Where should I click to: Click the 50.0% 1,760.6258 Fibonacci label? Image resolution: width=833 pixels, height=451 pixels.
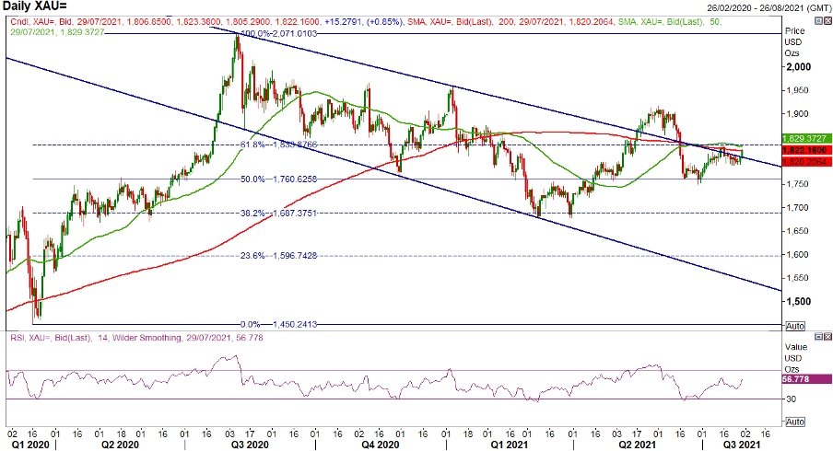coord(279,179)
